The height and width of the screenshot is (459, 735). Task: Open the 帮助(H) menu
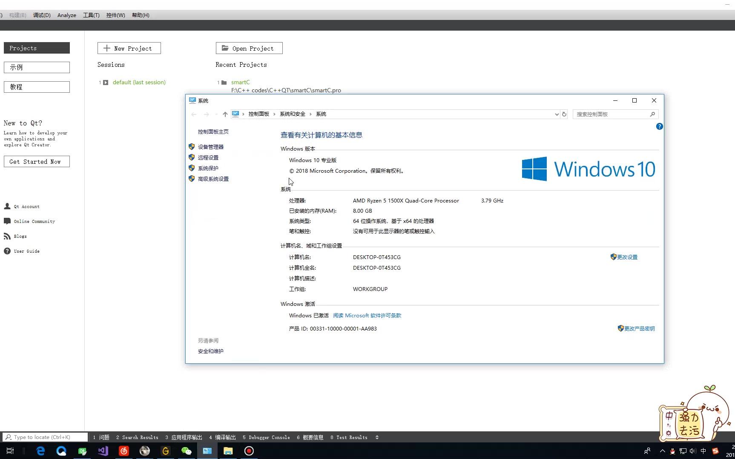(x=141, y=15)
